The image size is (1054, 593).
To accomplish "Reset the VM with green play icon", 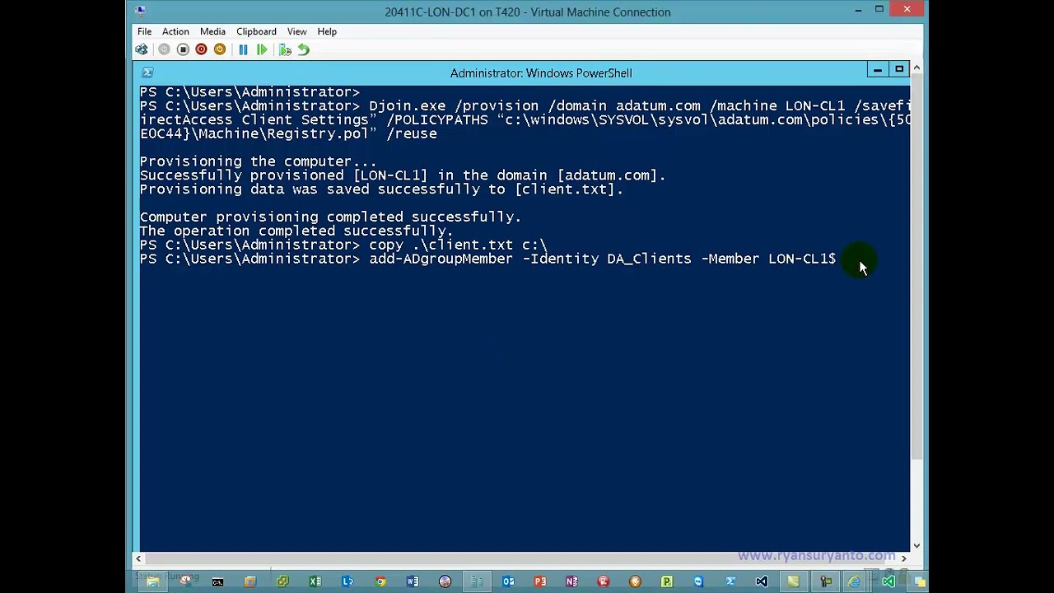I will tap(262, 49).
